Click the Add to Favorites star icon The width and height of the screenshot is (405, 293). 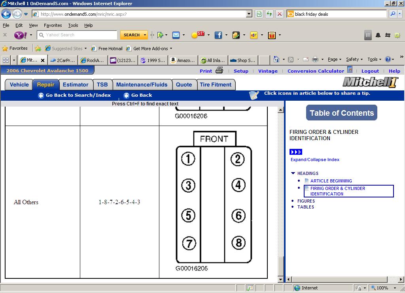click(x=38, y=49)
